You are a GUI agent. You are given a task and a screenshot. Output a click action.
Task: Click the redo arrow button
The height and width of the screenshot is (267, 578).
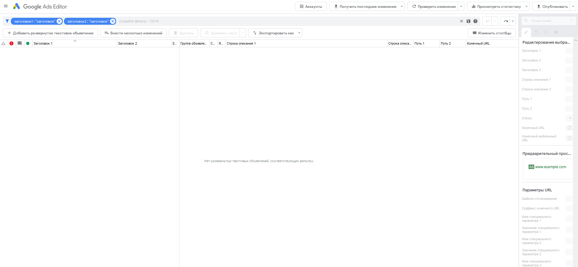[506, 21]
